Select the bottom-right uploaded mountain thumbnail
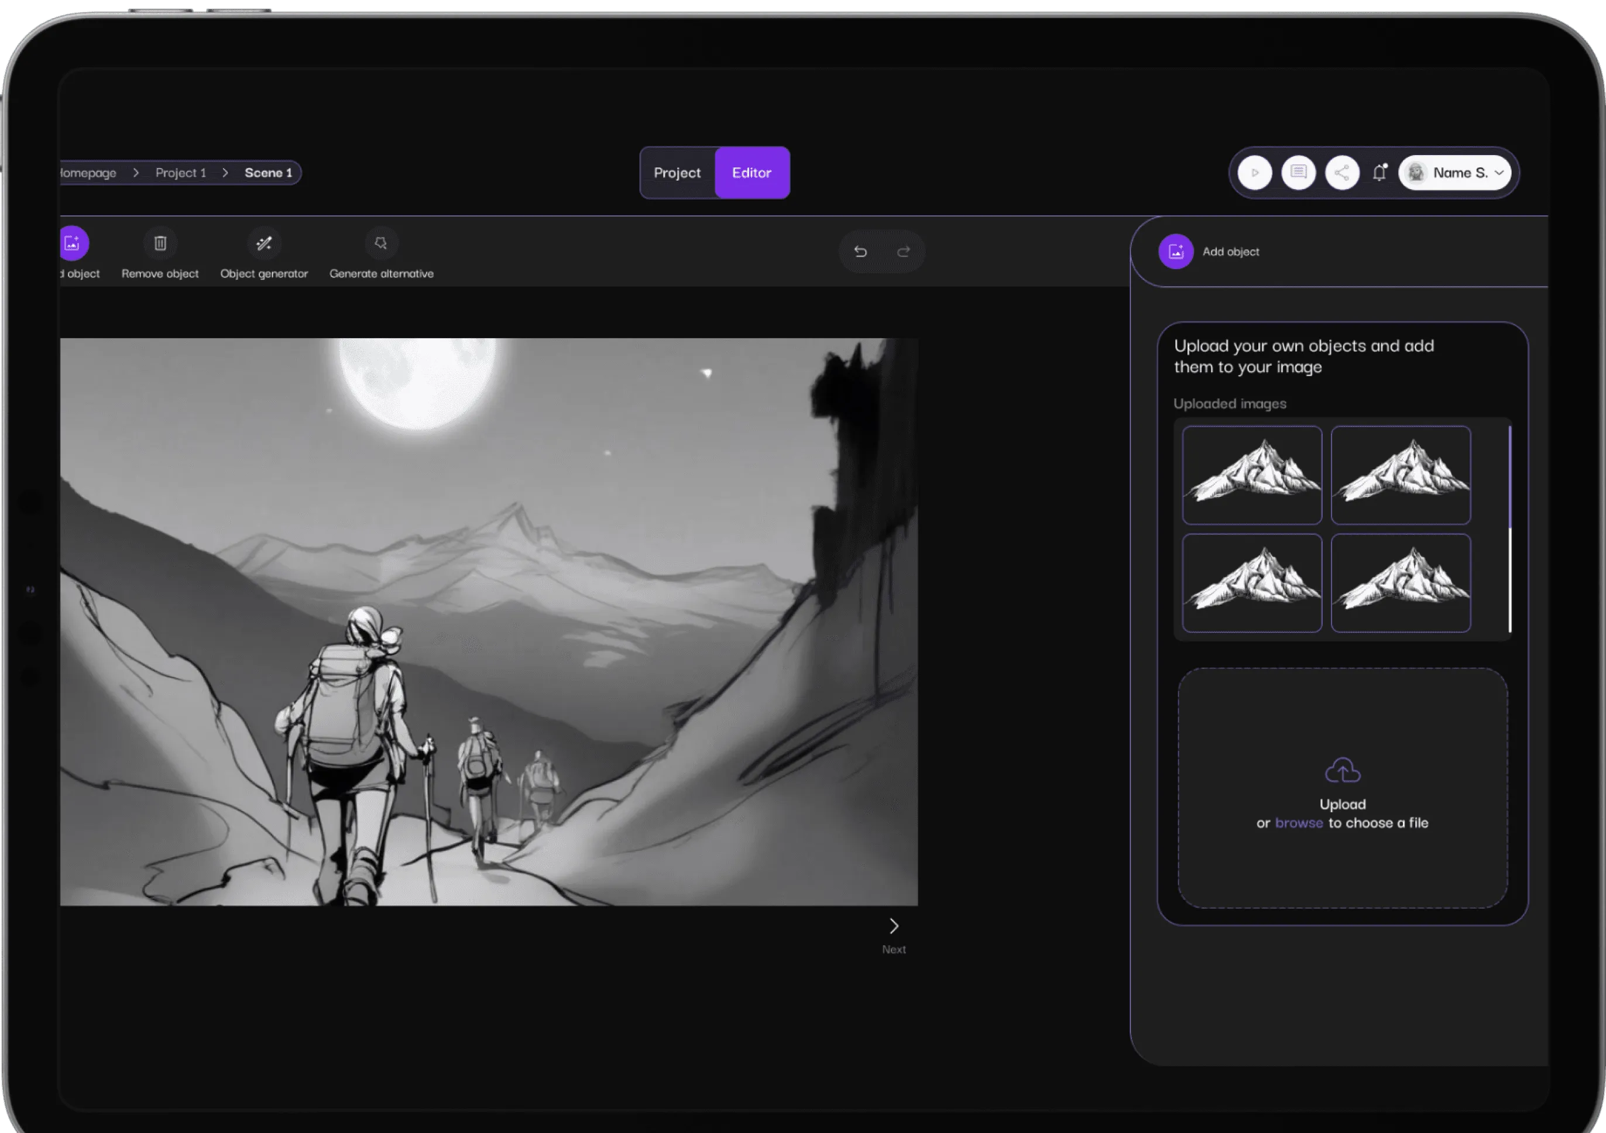This screenshot has width=1606, height=1133. point(1401,582)
